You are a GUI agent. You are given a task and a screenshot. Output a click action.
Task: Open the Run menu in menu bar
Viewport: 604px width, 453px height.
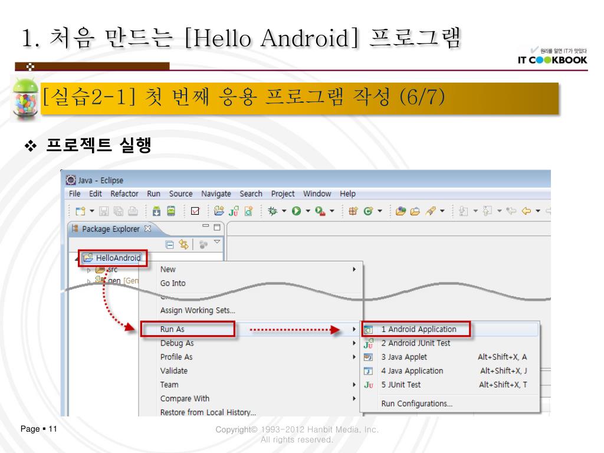(x=153, y=193)
